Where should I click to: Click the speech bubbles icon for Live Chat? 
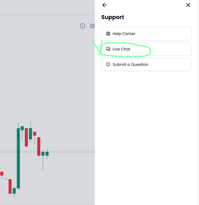click(108, 49)
